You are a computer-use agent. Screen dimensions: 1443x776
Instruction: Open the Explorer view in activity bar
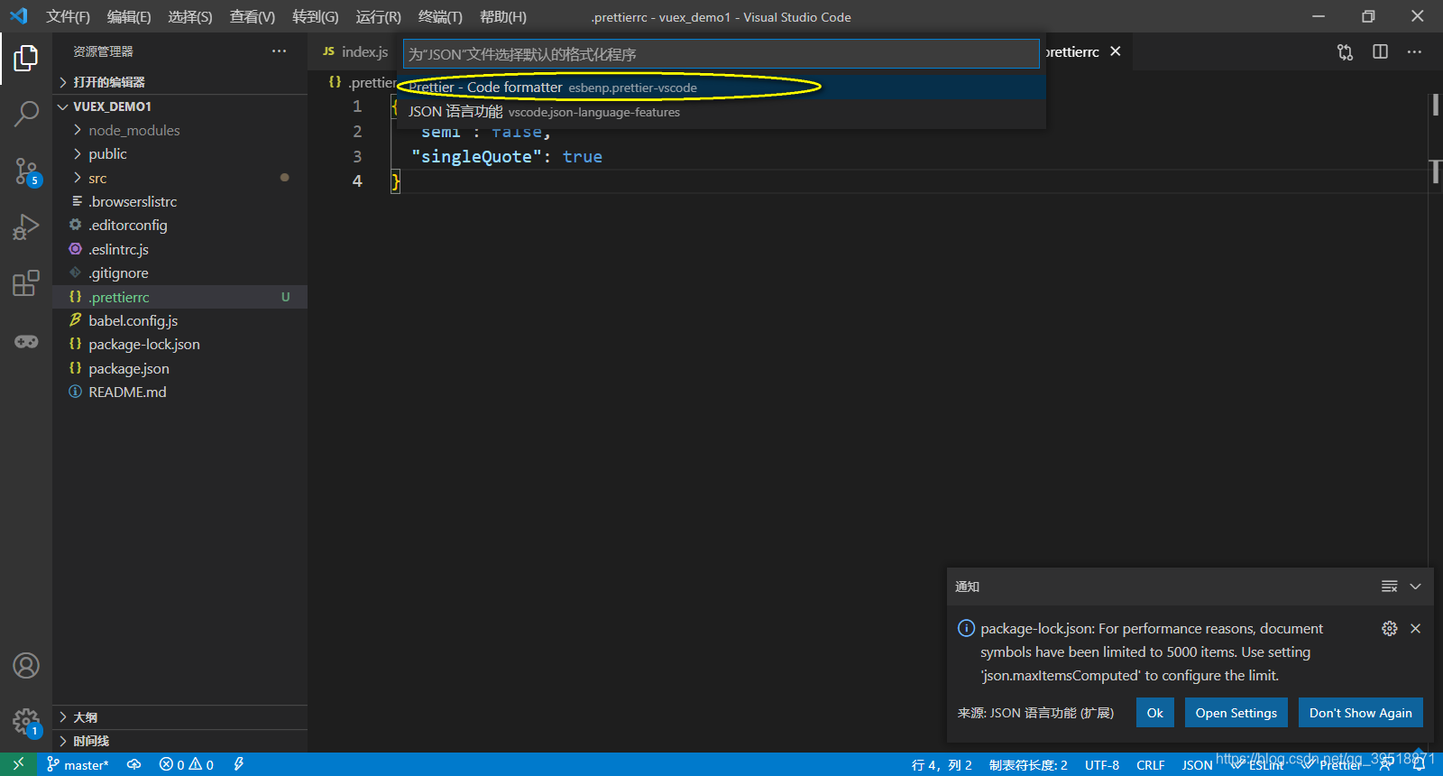[26, 59]
